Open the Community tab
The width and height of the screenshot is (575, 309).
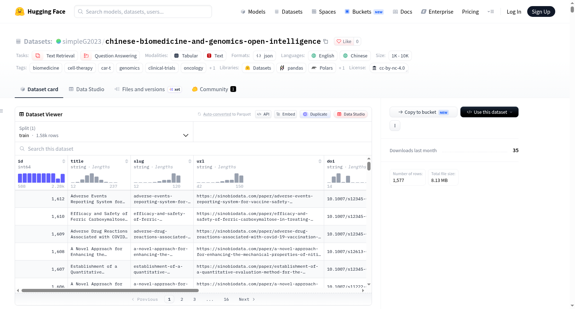[214, 89]
